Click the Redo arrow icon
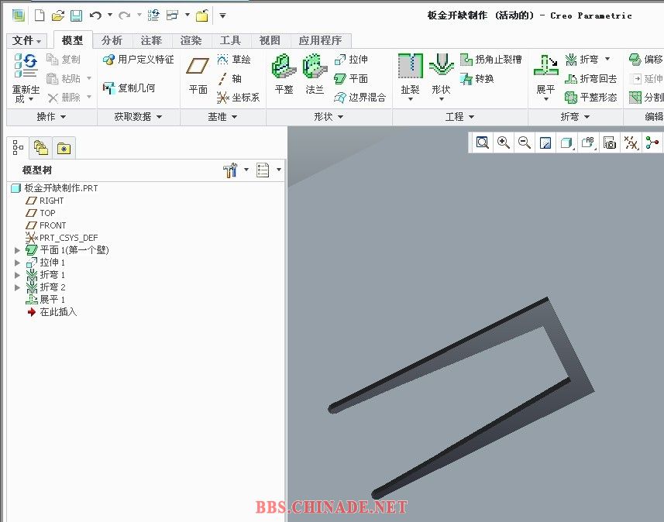The image size is (664, 522). coord(125,15)
